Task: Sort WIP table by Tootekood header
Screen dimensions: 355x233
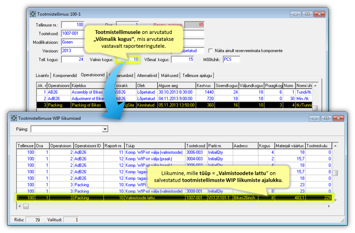Action: pyautogui.click(x=196, y=146)
